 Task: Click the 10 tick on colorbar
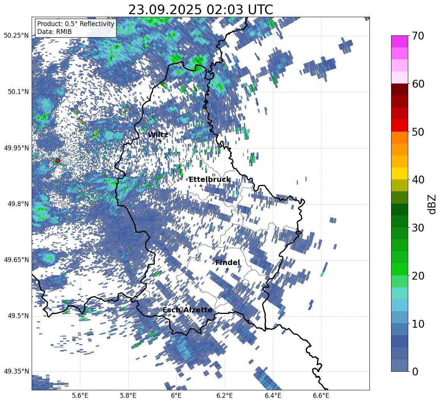pos(418,324)
